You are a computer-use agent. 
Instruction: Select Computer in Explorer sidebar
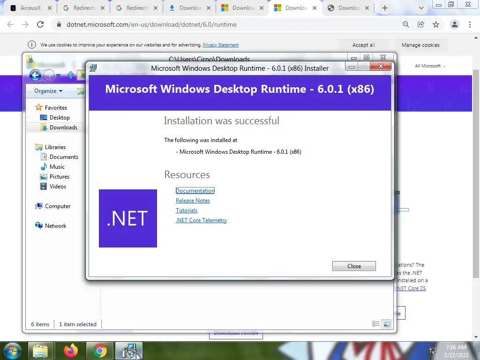coord(52,206)
